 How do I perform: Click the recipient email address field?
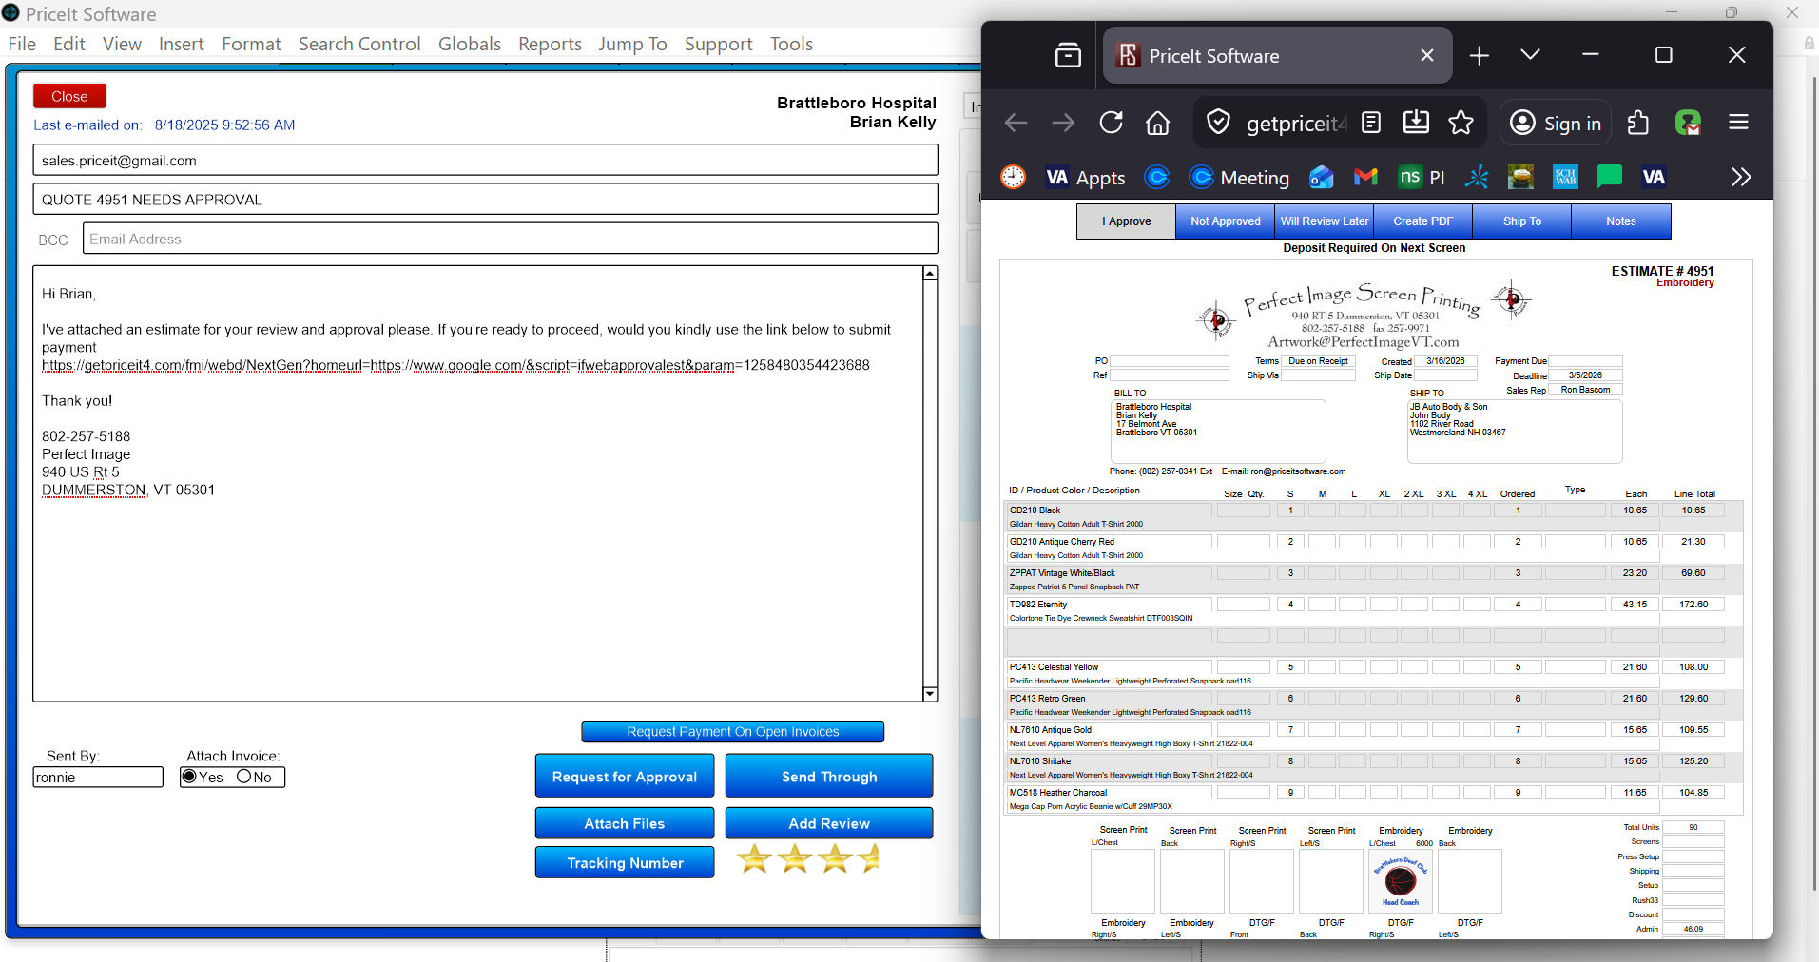485,161
